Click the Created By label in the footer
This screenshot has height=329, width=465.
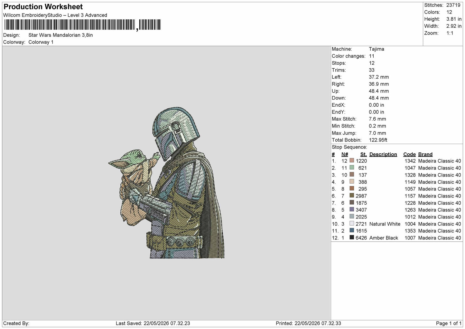point(16,323)
